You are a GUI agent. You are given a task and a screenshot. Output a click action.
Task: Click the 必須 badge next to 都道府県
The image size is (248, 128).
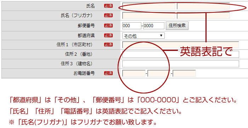coord(108,36)
